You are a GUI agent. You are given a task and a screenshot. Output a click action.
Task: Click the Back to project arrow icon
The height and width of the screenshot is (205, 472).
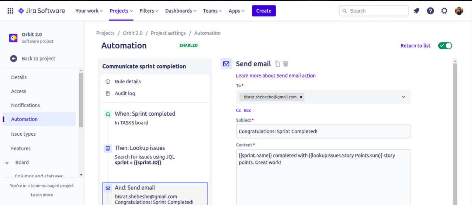pos(14,58)
